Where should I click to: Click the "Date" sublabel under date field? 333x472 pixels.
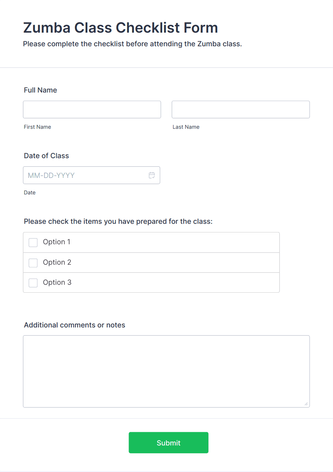point(30,193)
